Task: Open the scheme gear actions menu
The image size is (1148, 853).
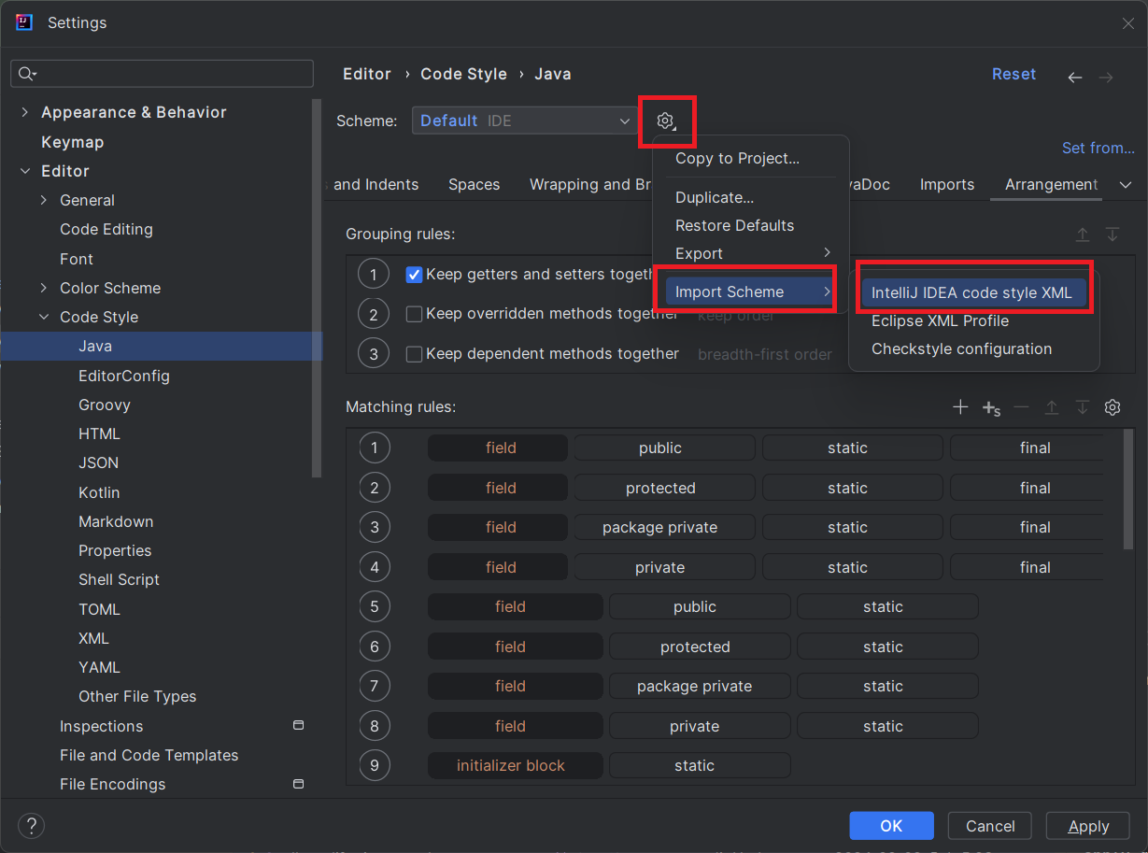Action: (666, 121)
